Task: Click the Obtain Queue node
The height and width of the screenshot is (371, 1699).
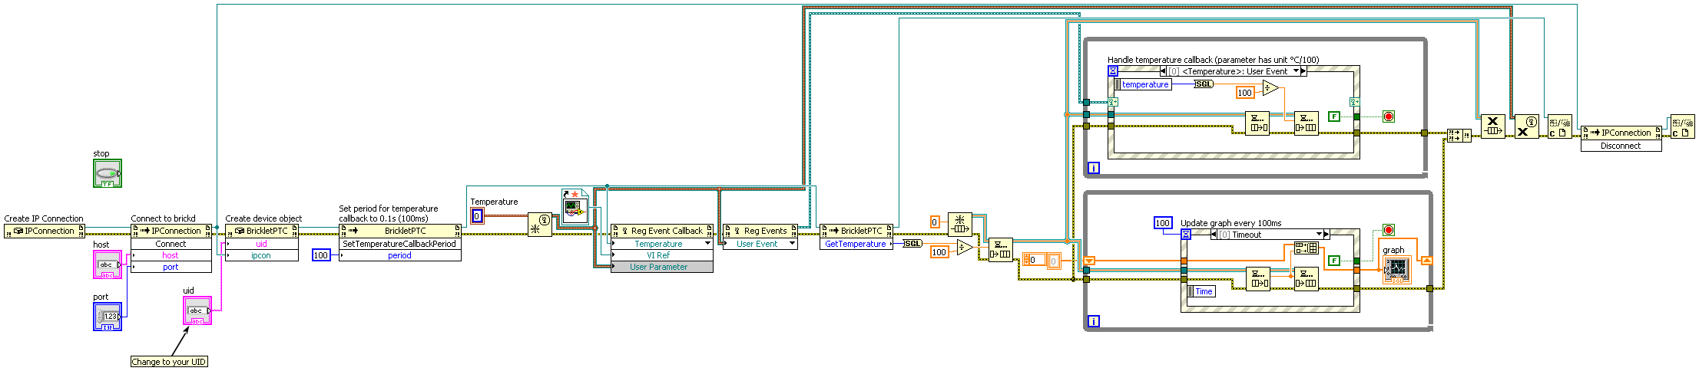Action: click(x=959, y=224)
